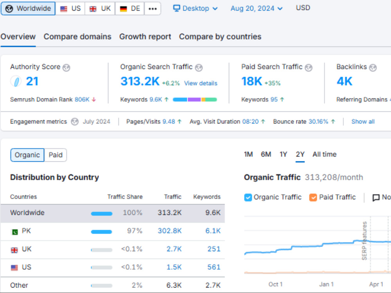Screen dimensions: 391x293
Task: Open the Desktop device dropdown
Action: point(195,8)
